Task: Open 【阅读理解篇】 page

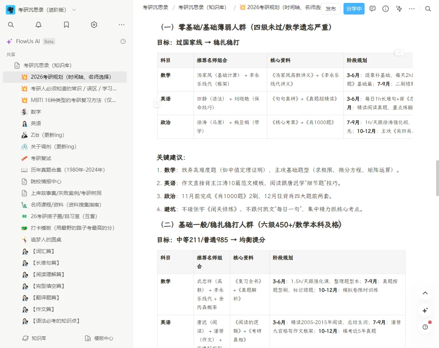Action: coord(65,274)
